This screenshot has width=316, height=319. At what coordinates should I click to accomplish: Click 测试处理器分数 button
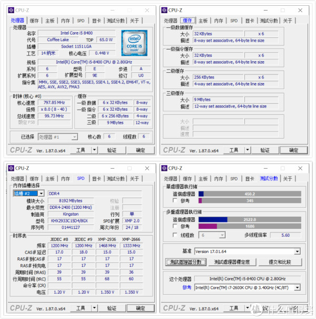point(186,262)
